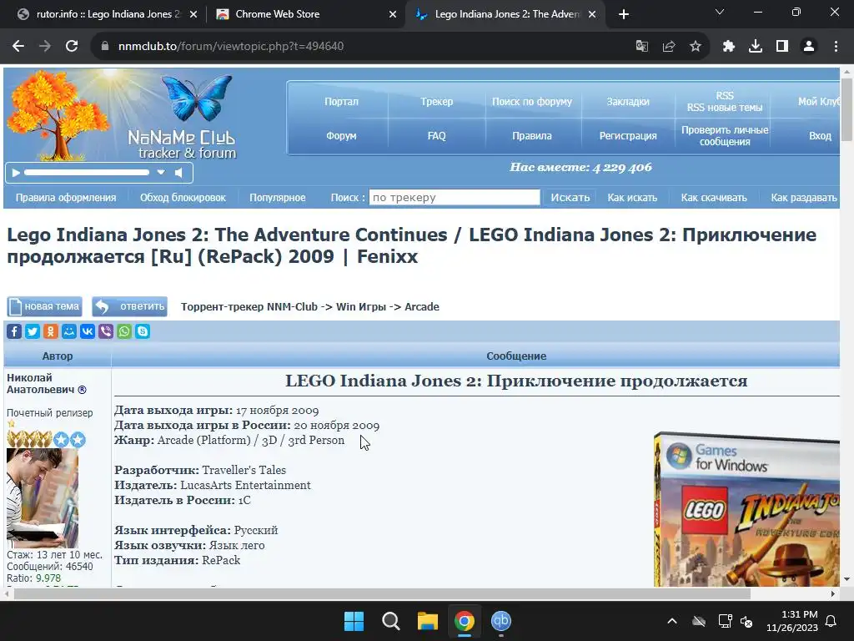Click the share page icon
Viewport: 854px width, 641px height.
click(x=669, y=47)
